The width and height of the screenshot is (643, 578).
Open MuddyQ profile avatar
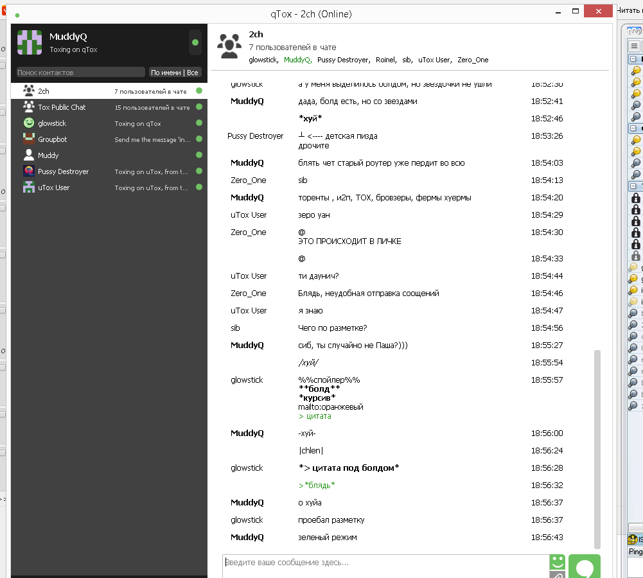tap(30, 42)
